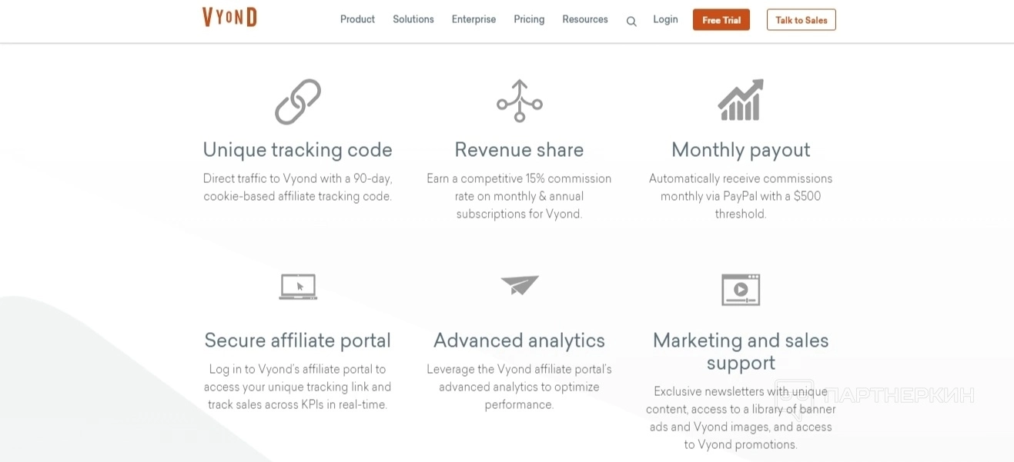The image size is (1014, 462).
Task: Click the monthly payout bar chart icon
Action: tap(740, 101)
